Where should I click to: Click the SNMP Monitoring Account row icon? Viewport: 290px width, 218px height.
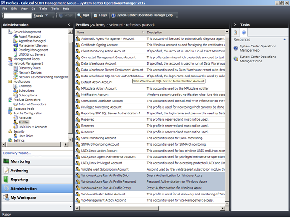(78, 138)
